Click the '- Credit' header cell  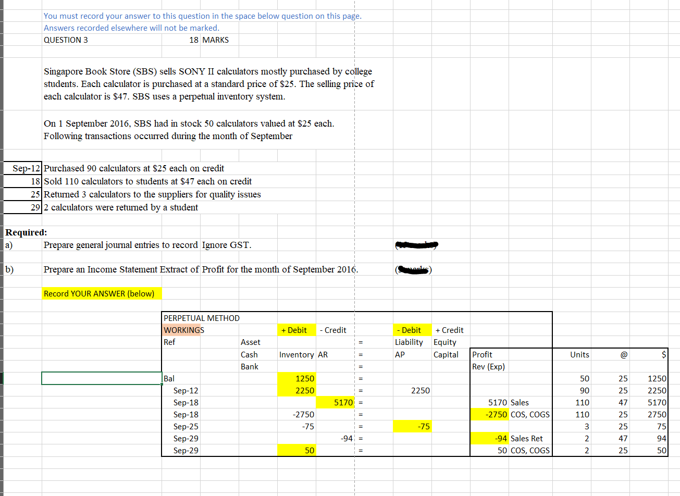(x=333, y=330)
